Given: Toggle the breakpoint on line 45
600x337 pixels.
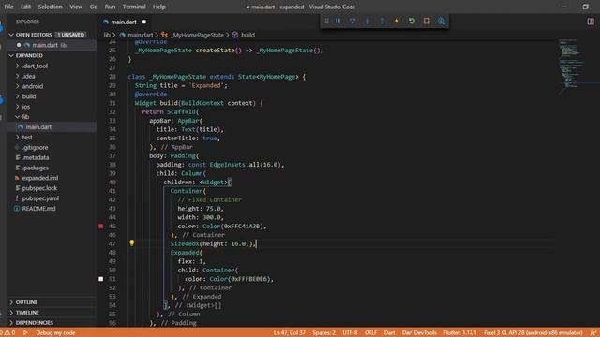Looking at the screenshot, I should [x=101, y=227].
